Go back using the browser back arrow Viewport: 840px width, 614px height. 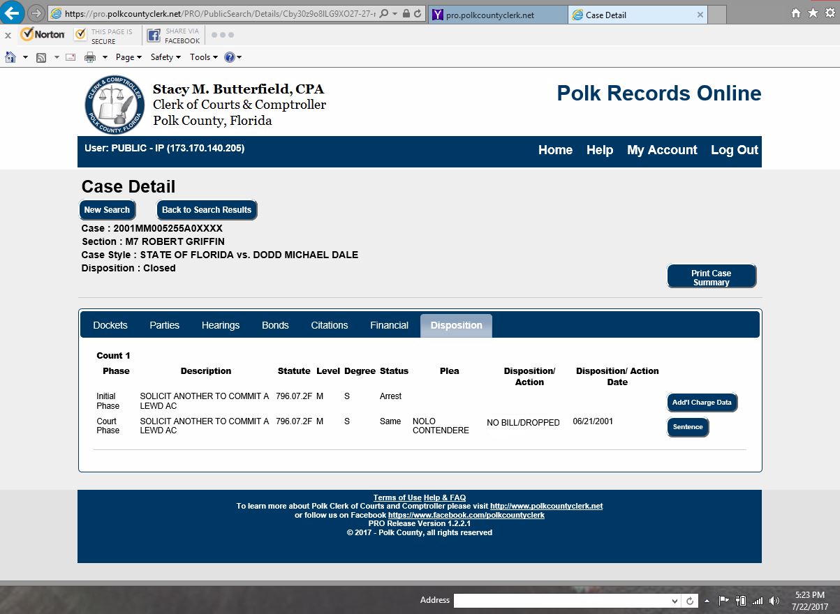click(13, 13)
